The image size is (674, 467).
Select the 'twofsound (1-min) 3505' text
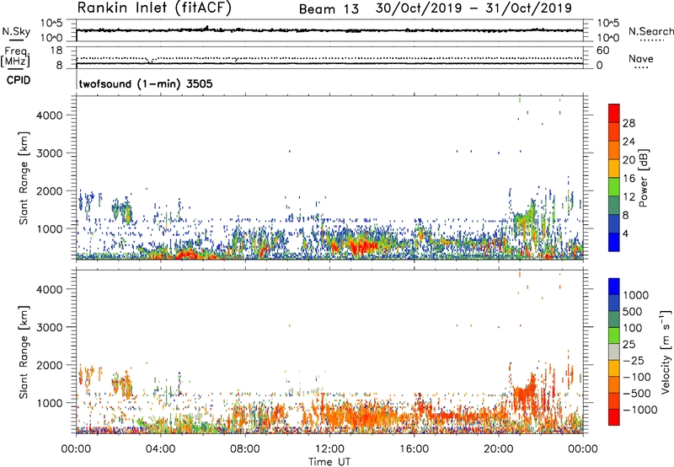[x=146, y=83]
